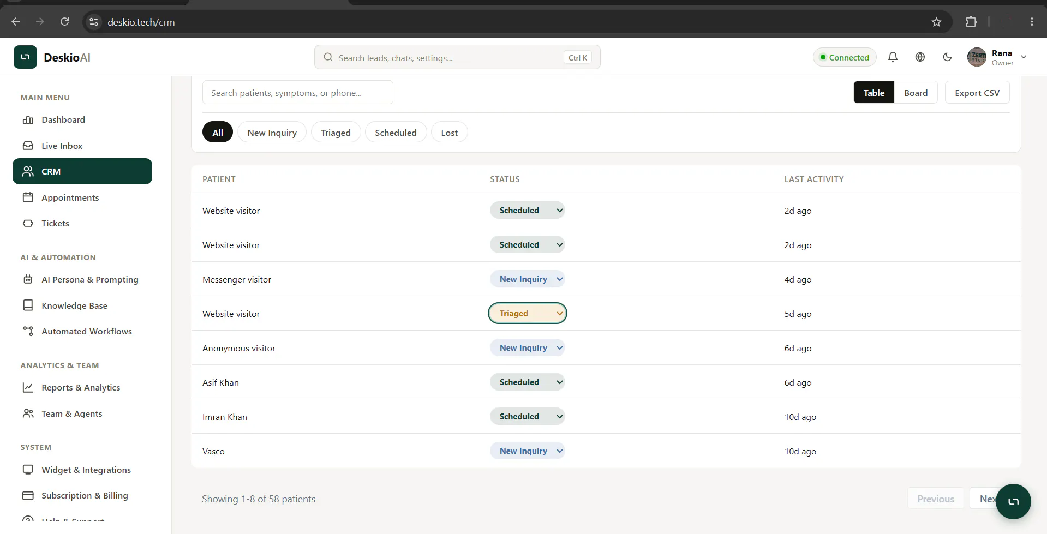Screen dimensions: 1047x534
Task: Open the Dashboard sidebar item
Action: (82, 120)
